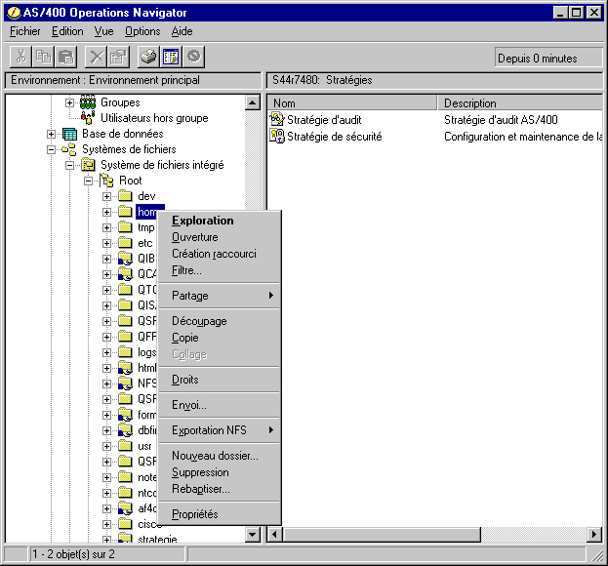Click tree pane scroll up arrow
Image resolution: width=608 pixels, height=566 pixels.
click(x=253, y=102)
